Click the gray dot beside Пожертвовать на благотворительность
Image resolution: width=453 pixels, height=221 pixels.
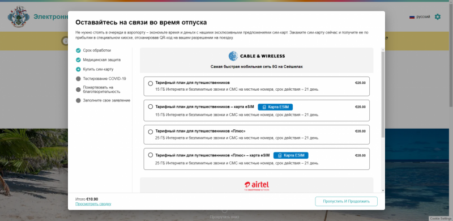coord(78,90)
